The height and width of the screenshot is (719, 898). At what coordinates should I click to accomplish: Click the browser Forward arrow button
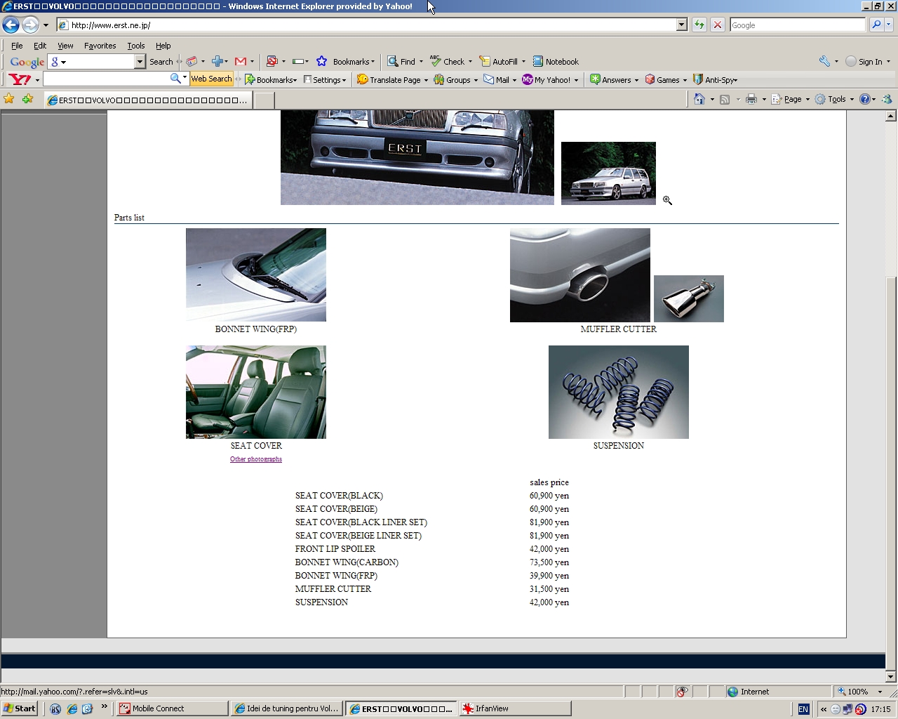pyautogui.click(x=30, y=25)
